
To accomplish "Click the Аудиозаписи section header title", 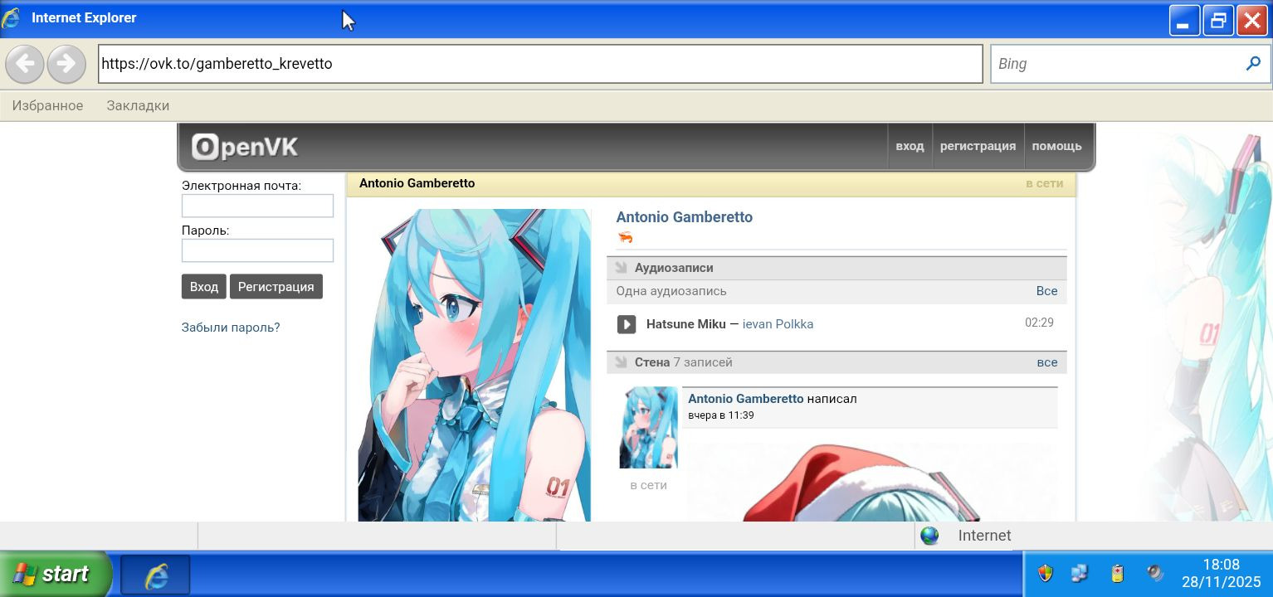I will pos(674,268).
